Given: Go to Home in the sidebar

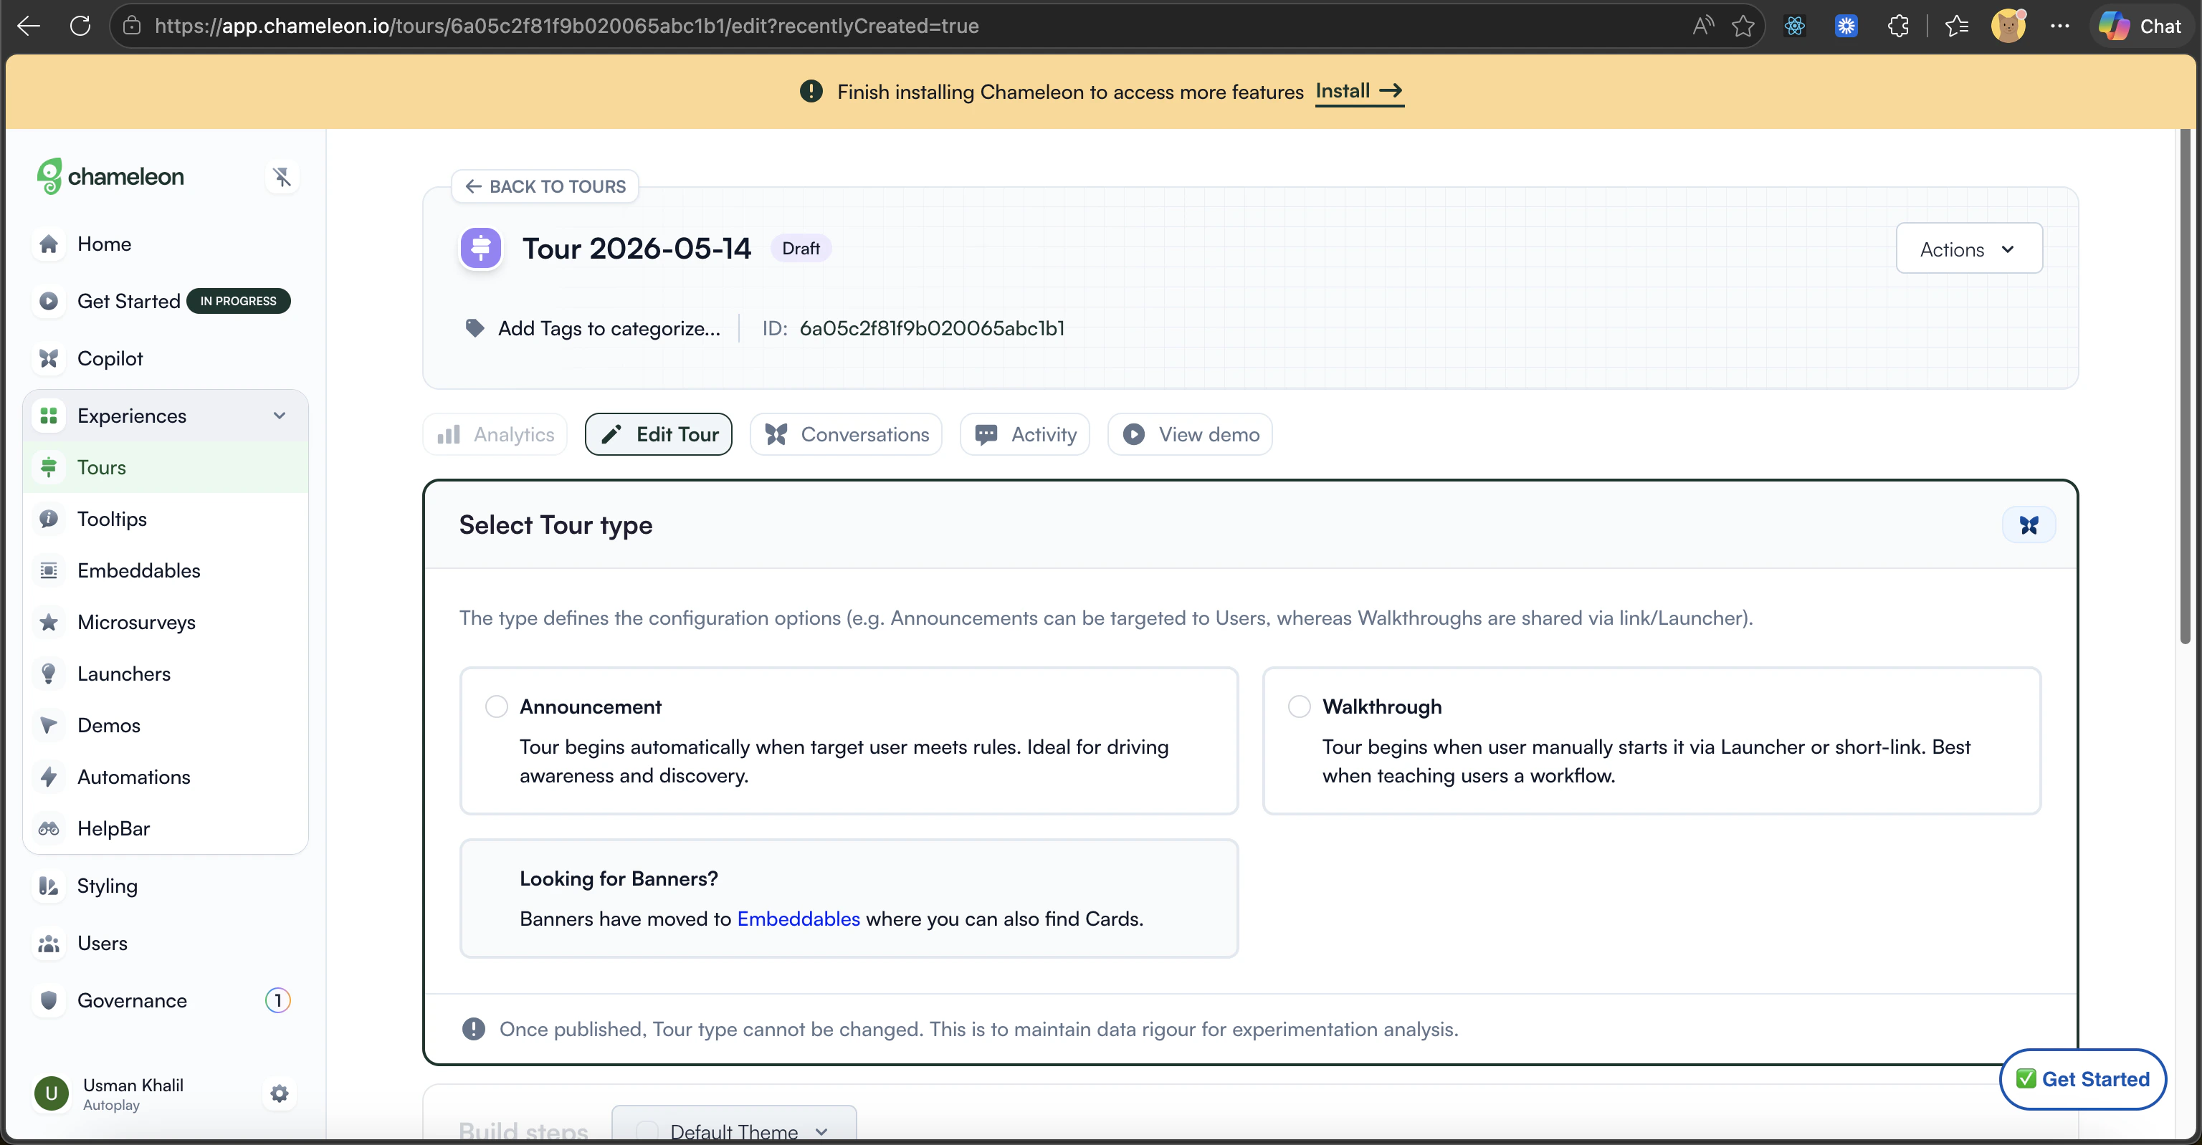Looking at the screenshot, I should point(104,244).
